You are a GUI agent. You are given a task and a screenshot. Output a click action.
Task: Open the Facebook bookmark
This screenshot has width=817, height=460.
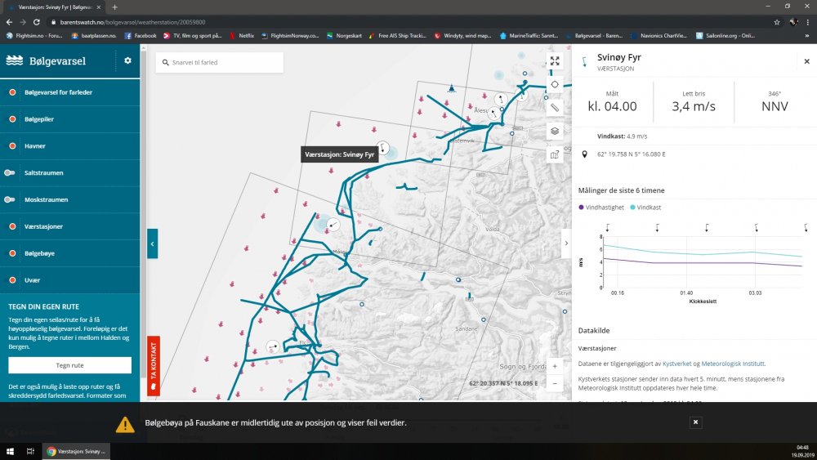[141, 36]
